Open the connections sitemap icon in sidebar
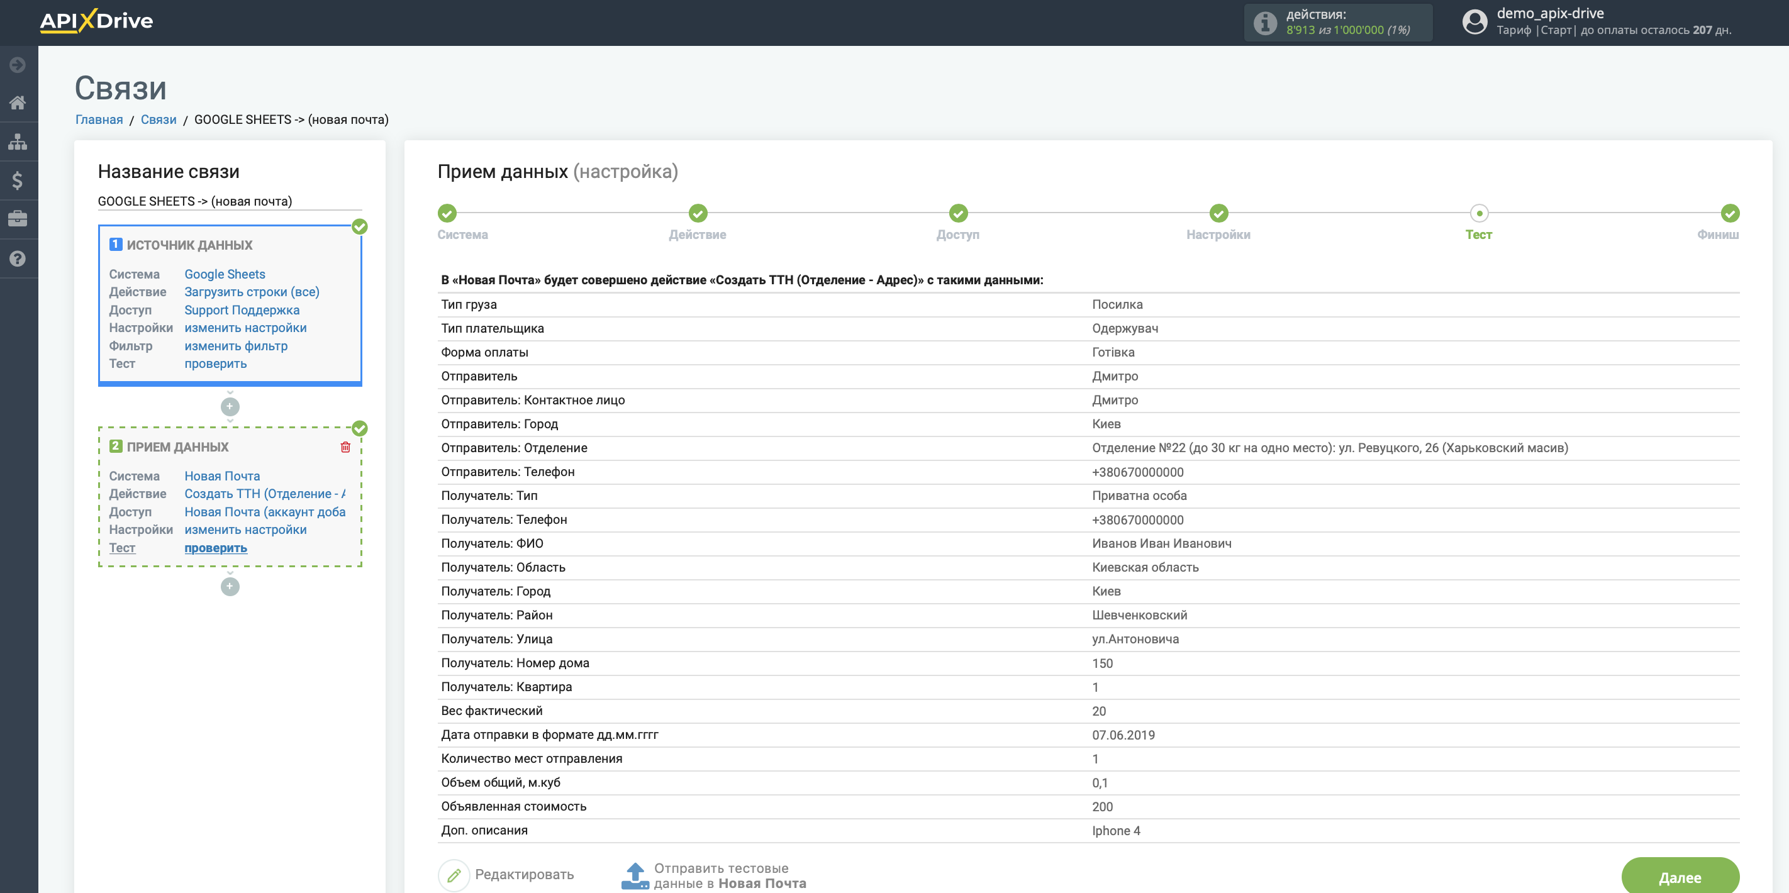1789x893 pixels. [18, 141]
